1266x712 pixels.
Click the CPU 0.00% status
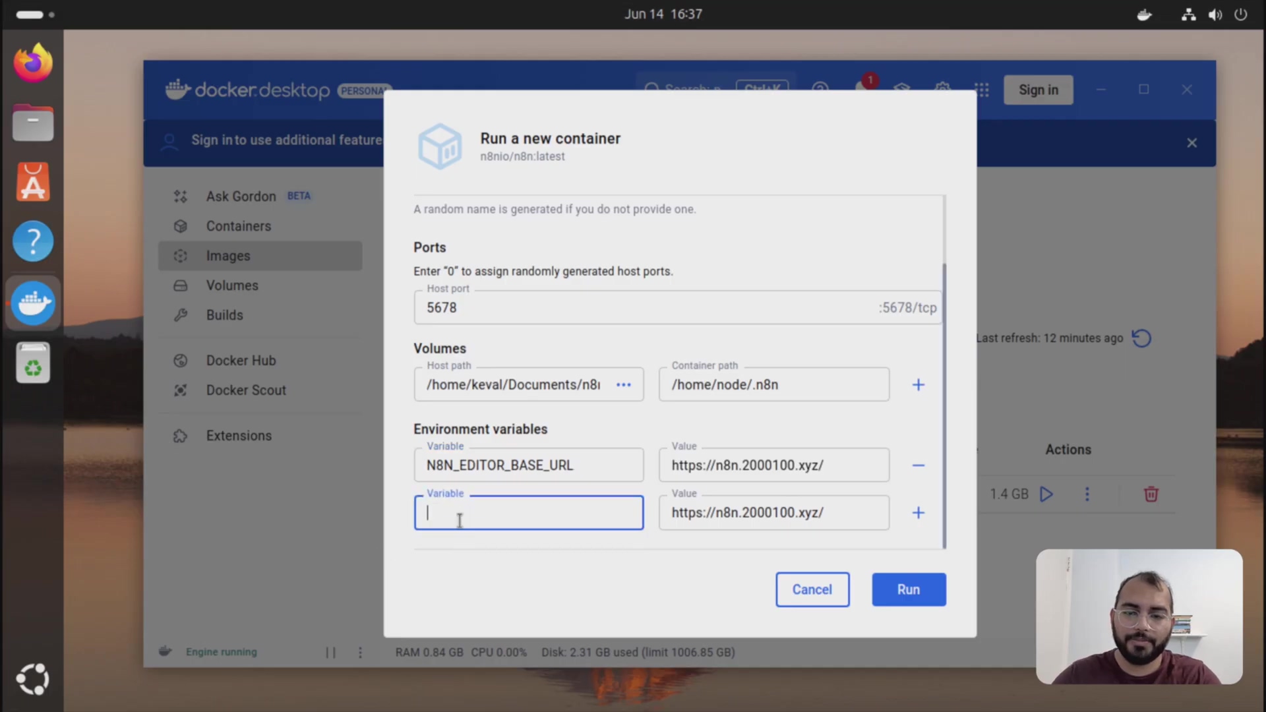coord(498,652)
